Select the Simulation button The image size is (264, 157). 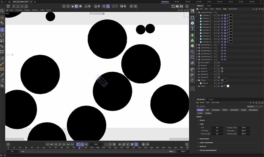(253, 110)
